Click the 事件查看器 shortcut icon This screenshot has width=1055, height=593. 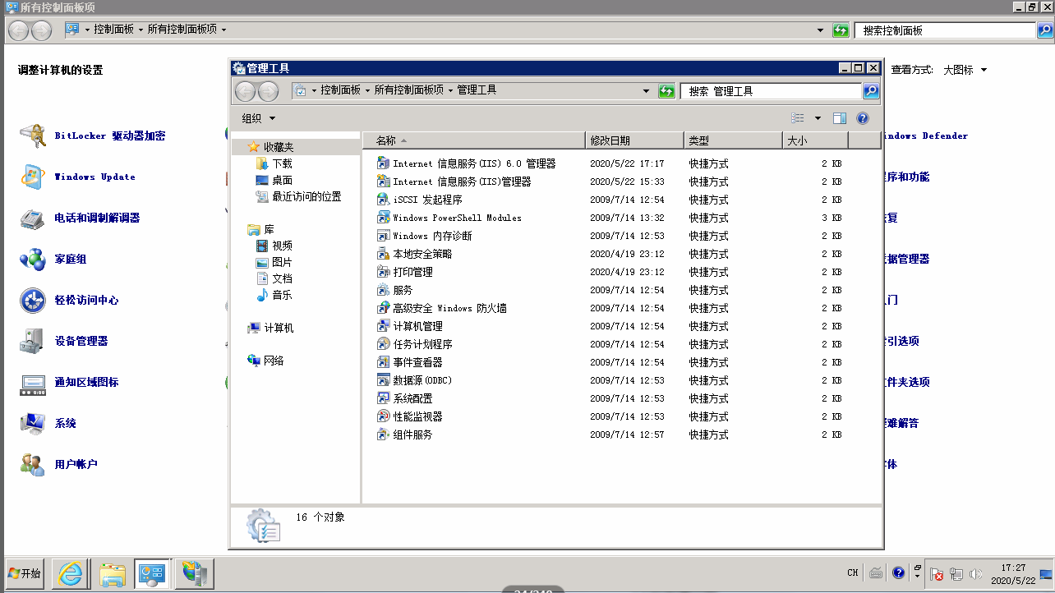point(383,362)
